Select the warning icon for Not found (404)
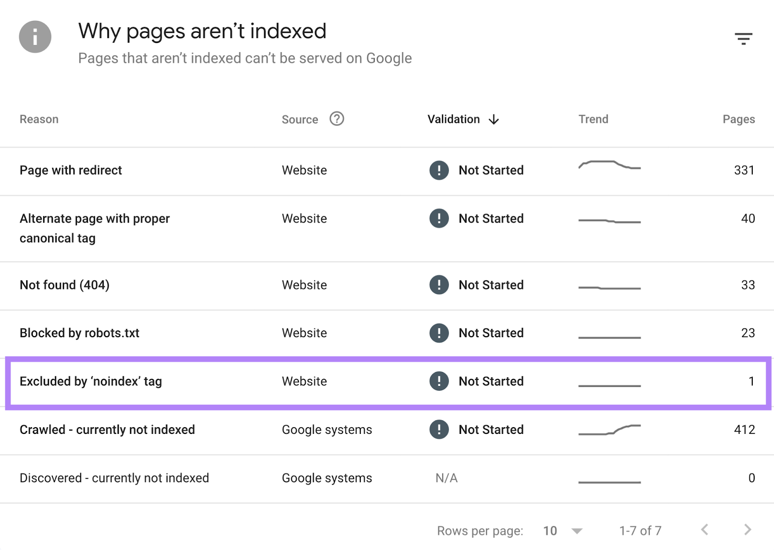 (438, 285)
